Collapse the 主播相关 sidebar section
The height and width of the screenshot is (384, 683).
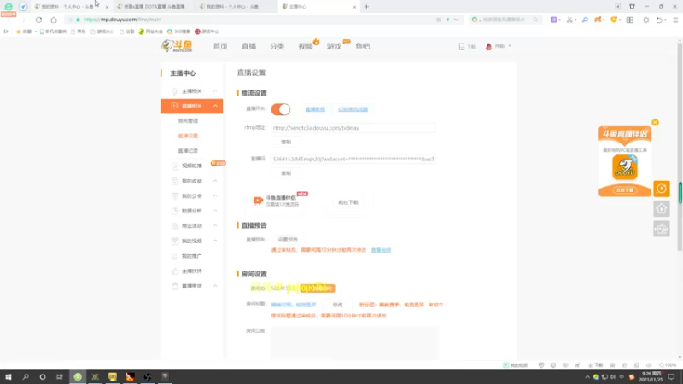[x=215, y=91]
